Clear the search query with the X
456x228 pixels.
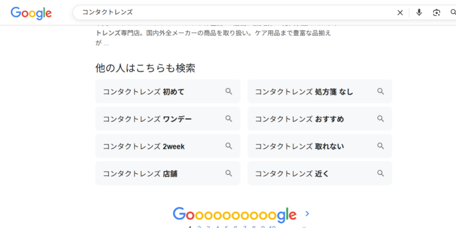(x=400, y=12)
